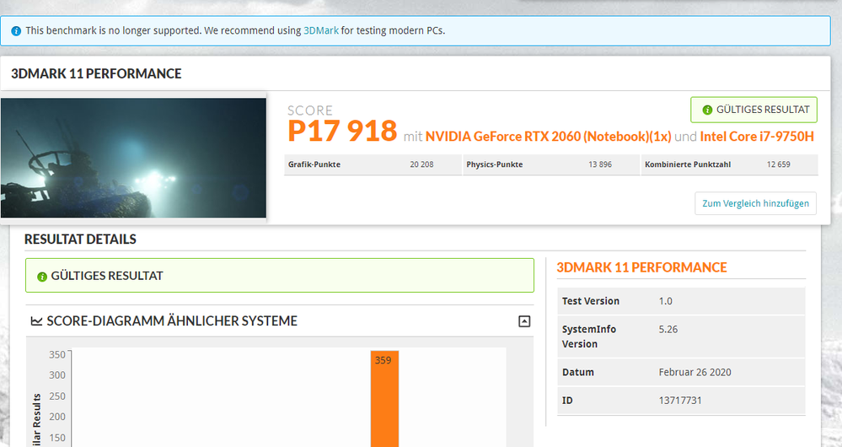
Task: Click the chart icon beside SCORE-DIAGRAMM heading
Action: [x=36, y=321]
